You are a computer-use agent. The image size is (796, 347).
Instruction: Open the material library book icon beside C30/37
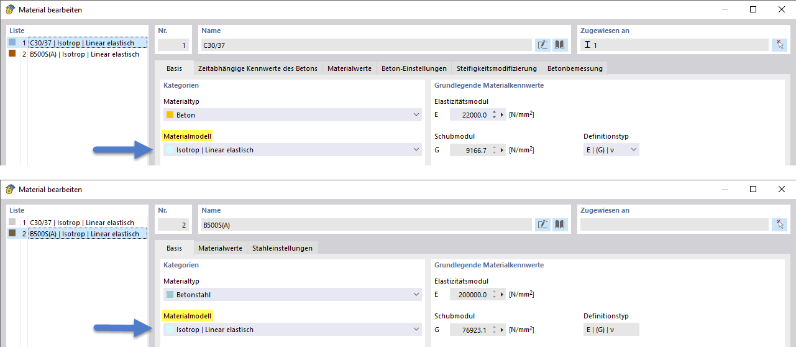(560, 45)
